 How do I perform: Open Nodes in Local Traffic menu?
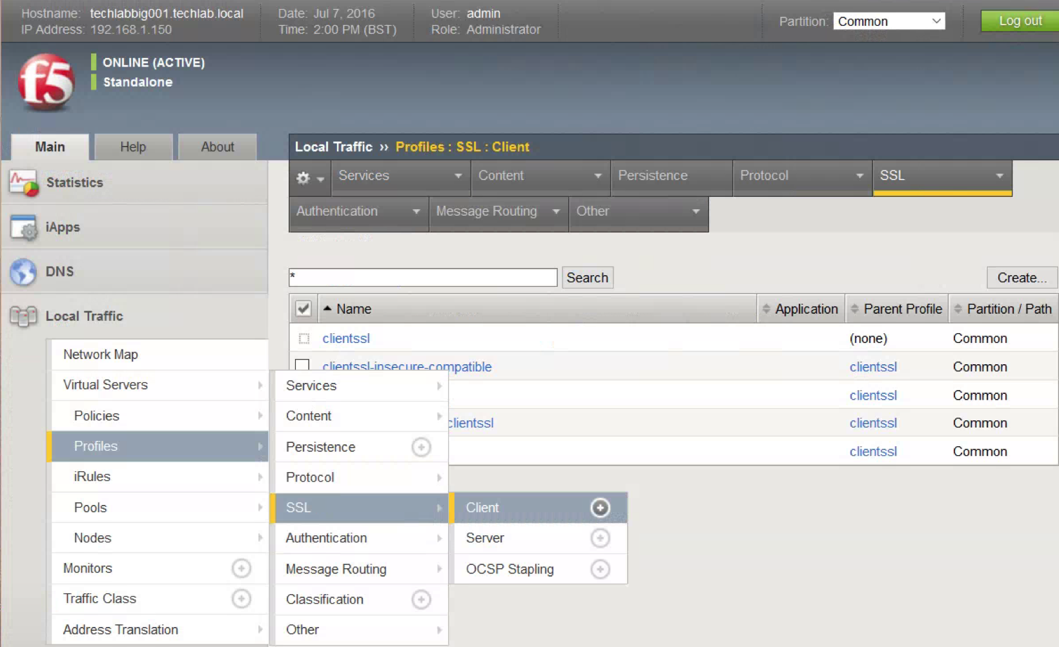tap(159, 538)
